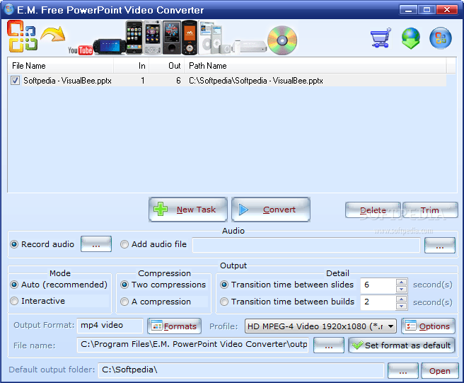Click the Delete button
Viewport: 464px width, 383px height.
[x=373, y=210]
